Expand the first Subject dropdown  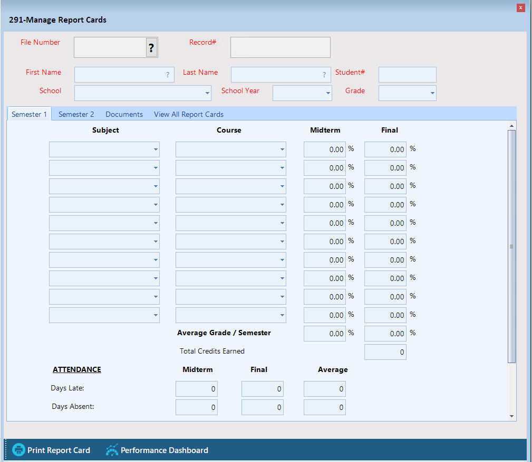pos(156,149)
